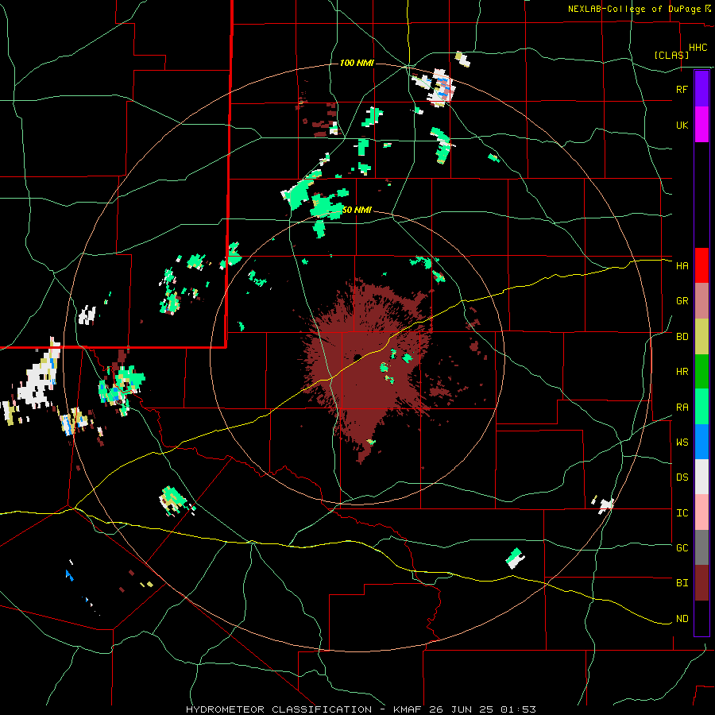Click the UK legend label
This screenshot has height=715, width=715.
point(682,125)
